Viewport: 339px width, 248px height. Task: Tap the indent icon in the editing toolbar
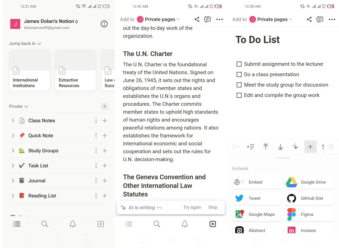[251, 147]
